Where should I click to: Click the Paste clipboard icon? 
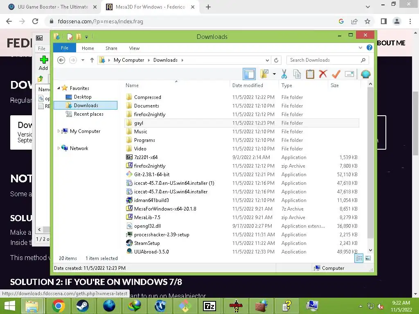click(310, 74)
